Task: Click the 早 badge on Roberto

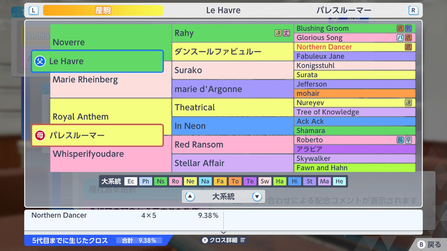Action: 408,140
